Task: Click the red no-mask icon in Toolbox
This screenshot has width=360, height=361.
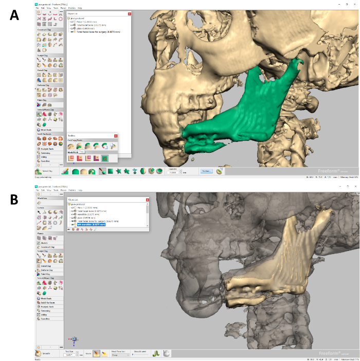Action: click(x=105, y=158)
